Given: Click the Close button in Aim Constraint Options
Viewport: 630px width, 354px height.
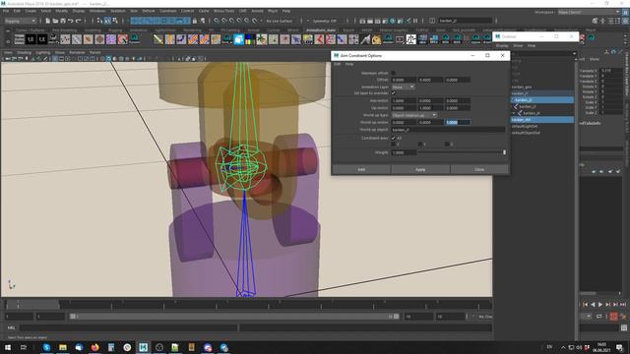Looking at the screenshot, I should point(479,169).
